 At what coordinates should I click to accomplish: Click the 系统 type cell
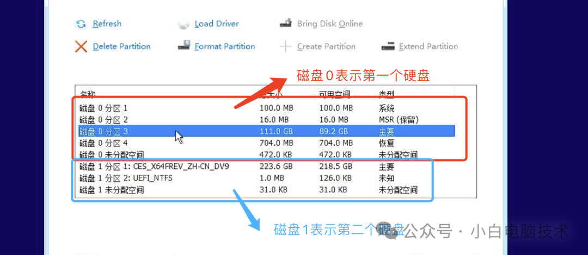click(x=387, y=108)
